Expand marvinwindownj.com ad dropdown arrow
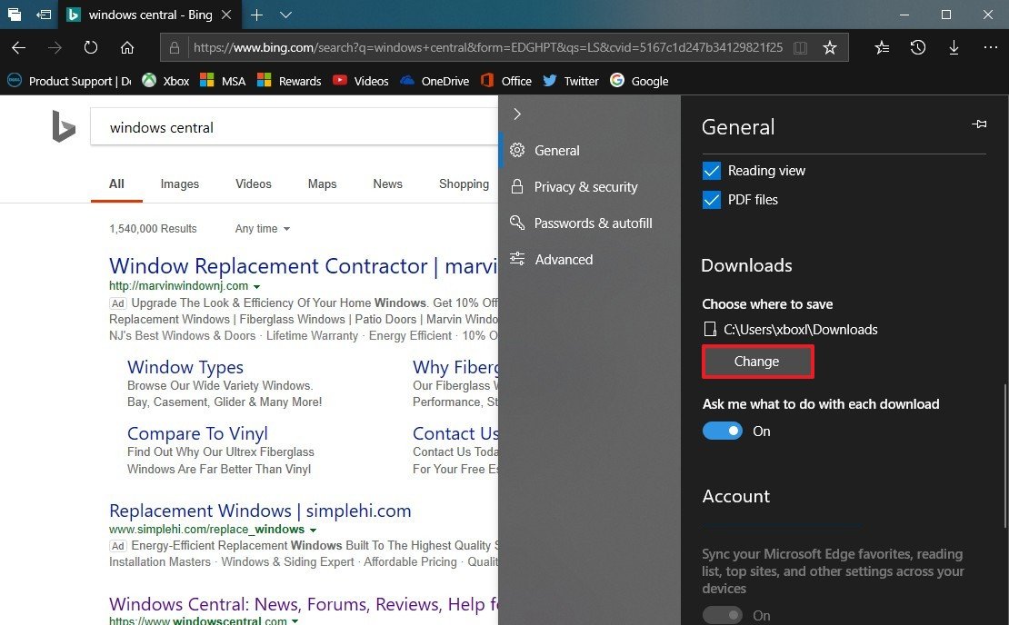Screen dimensions: 1009x625 256,287
